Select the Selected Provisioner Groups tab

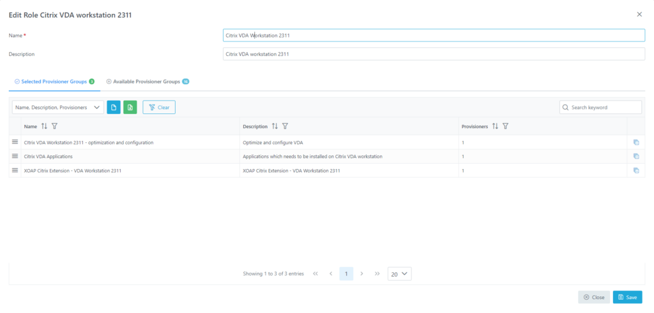pos(54,82)
